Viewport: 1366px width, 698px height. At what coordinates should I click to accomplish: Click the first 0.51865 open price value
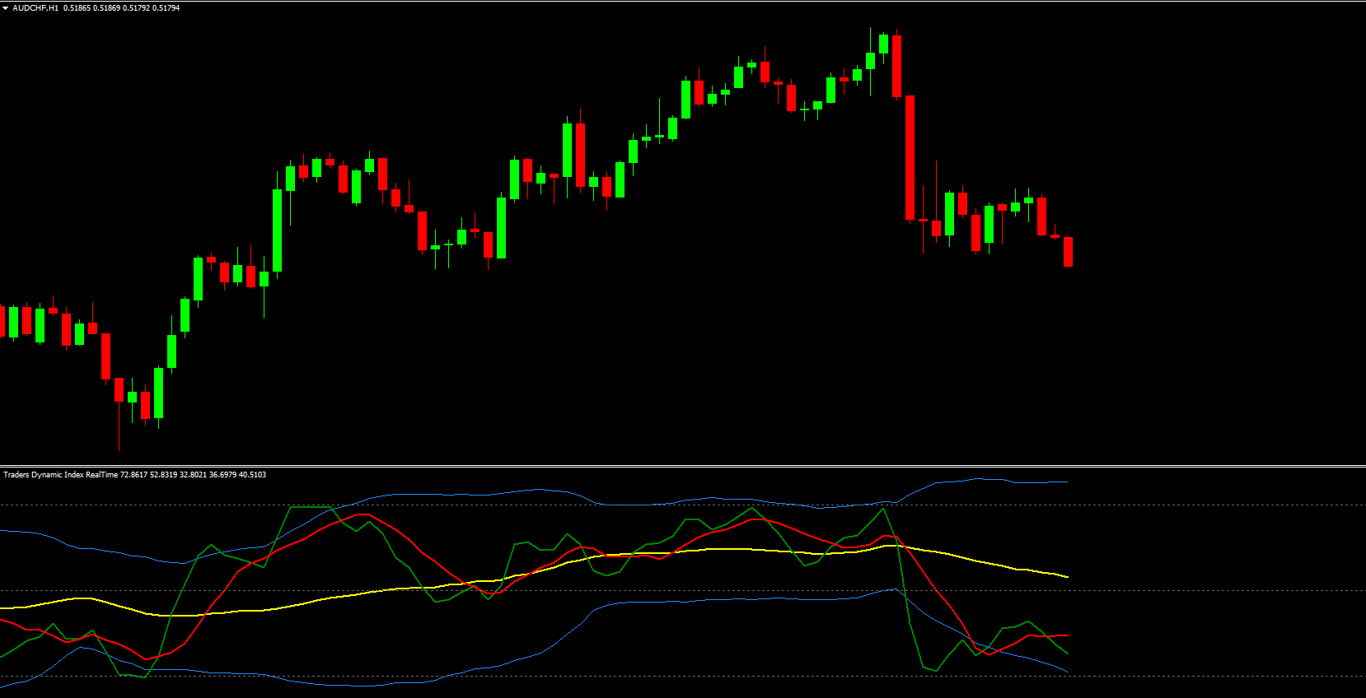(77, 8)
